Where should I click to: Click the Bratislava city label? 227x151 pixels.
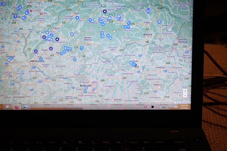[38, 61]
